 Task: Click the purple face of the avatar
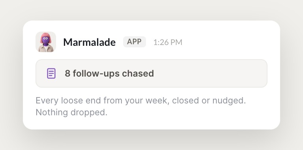coord(46,40)
